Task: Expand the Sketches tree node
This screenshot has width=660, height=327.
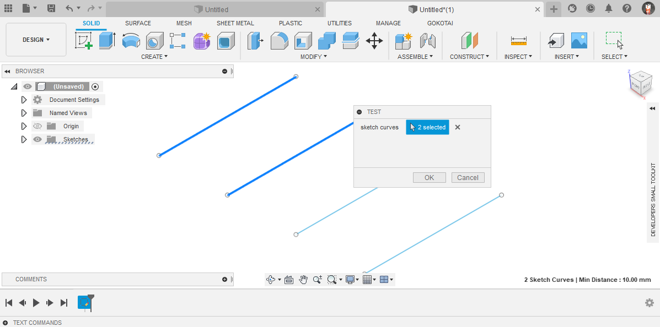Action: (24, 139)
